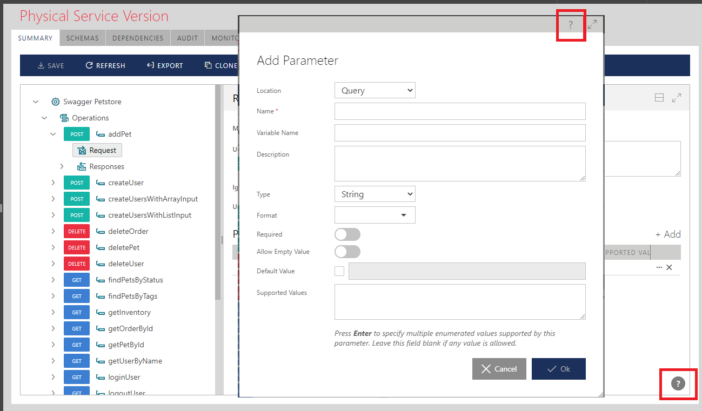The height and width of the screenshot is (411, 702).
Task: Open the row's three-dot more options
Action: (x=659, y=267)
